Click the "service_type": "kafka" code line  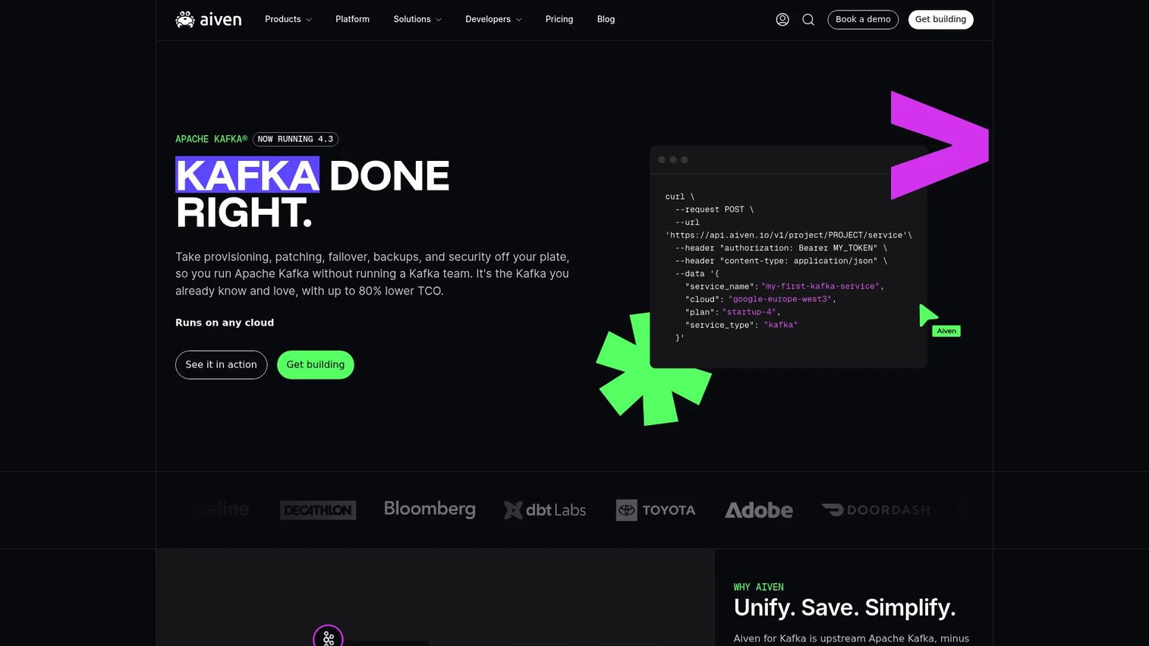[x=741, y=326]
